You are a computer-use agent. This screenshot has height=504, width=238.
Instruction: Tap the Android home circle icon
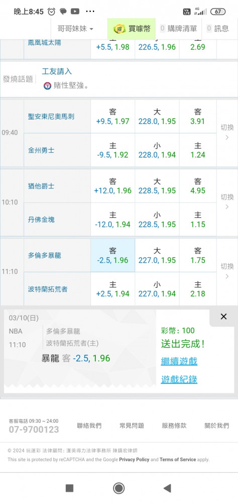(119, 488)
